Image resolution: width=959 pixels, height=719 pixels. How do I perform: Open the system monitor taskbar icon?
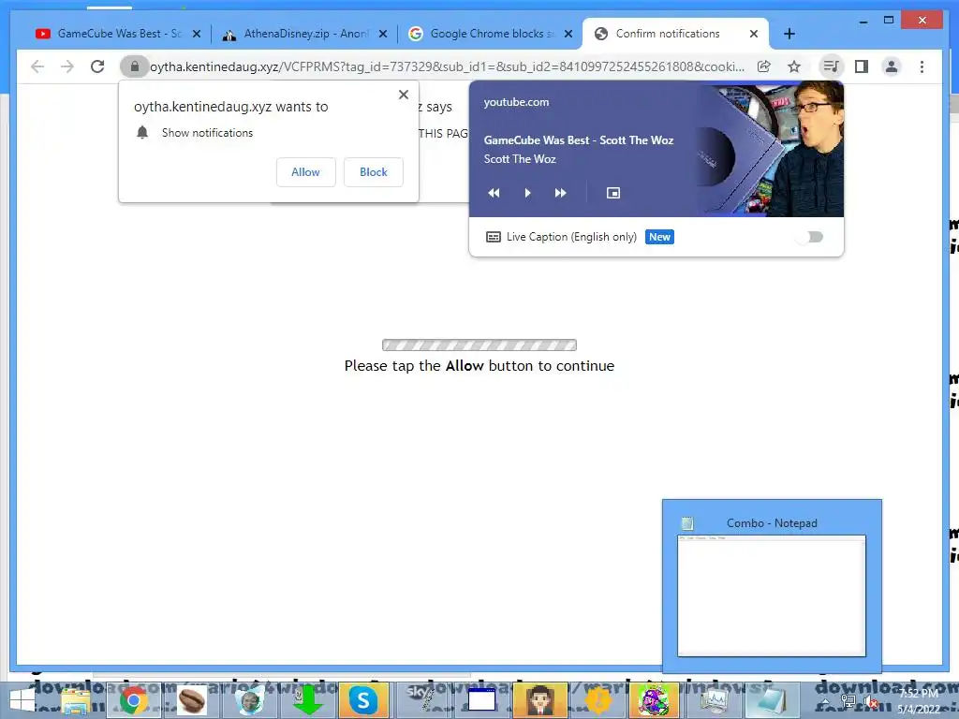(x=713, y=700)
